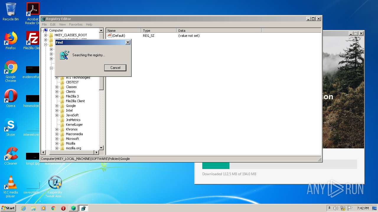Screen dimensions: 378x212
Task: Launch Opera desktop icon
Action: tap(11, 98)
